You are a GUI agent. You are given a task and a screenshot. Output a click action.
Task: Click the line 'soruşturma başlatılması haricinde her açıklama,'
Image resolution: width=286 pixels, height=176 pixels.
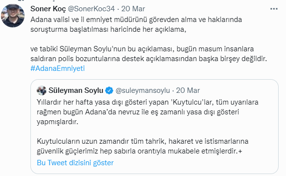pos(108,29)
